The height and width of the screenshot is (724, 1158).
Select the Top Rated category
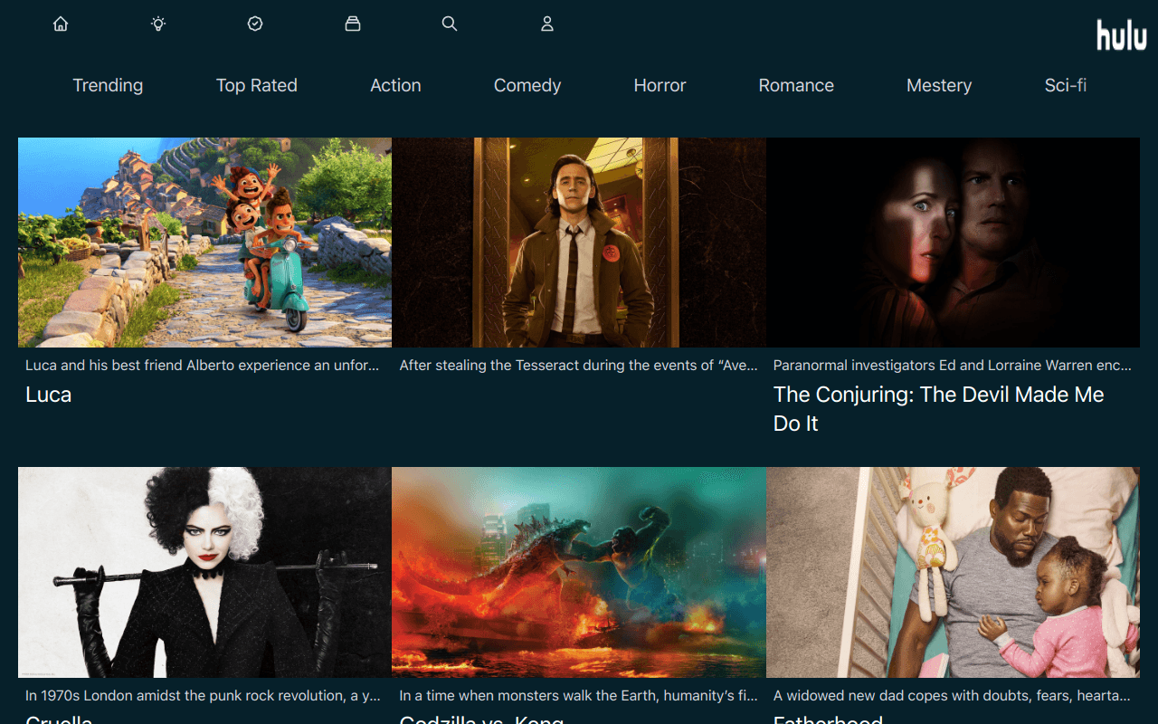coord(257,85)
